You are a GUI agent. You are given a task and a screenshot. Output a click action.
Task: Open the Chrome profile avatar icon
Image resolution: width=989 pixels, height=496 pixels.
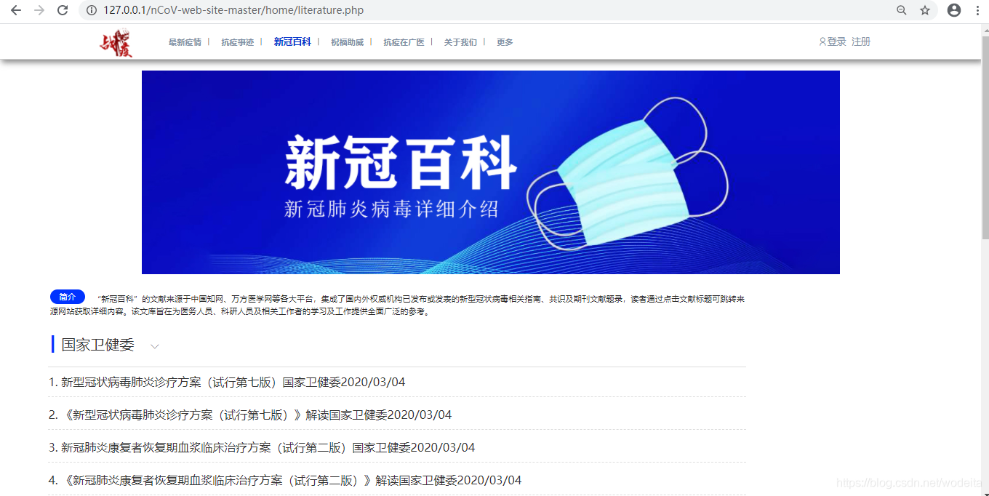click(x=954, y=10)
